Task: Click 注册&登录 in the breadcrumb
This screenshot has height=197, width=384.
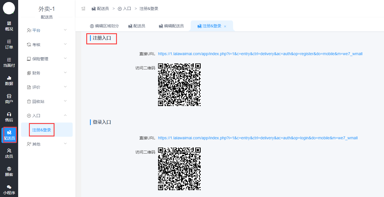Action: tap(149, 9)
